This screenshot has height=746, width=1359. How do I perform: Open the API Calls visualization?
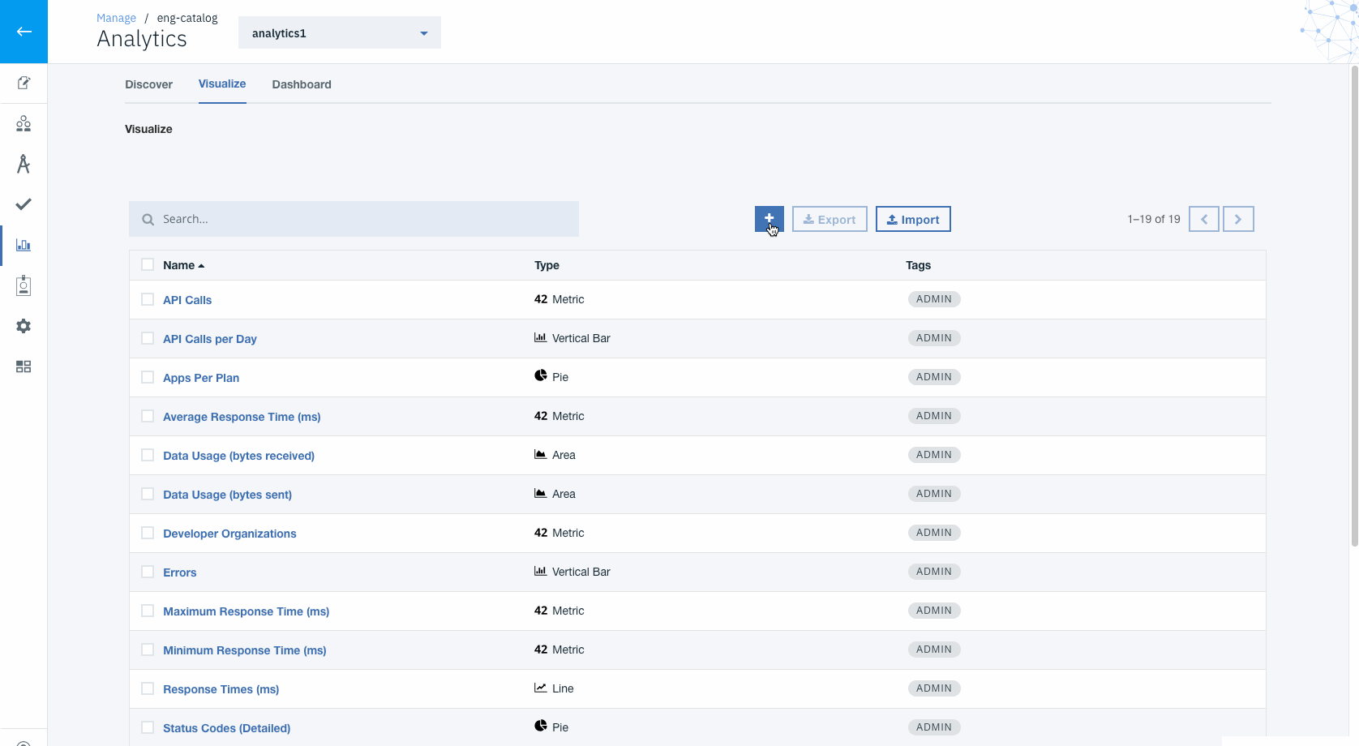pyautogui.click(x=187, y=300)
